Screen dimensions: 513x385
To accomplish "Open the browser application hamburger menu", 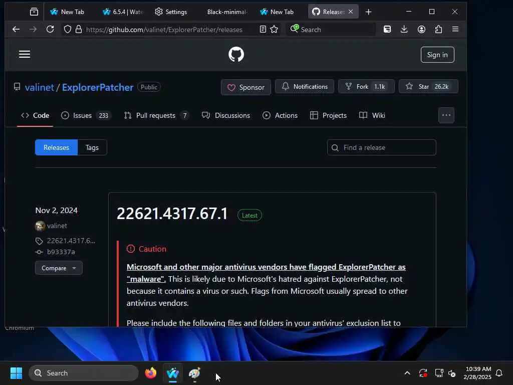I will click(x=455, y=29).
